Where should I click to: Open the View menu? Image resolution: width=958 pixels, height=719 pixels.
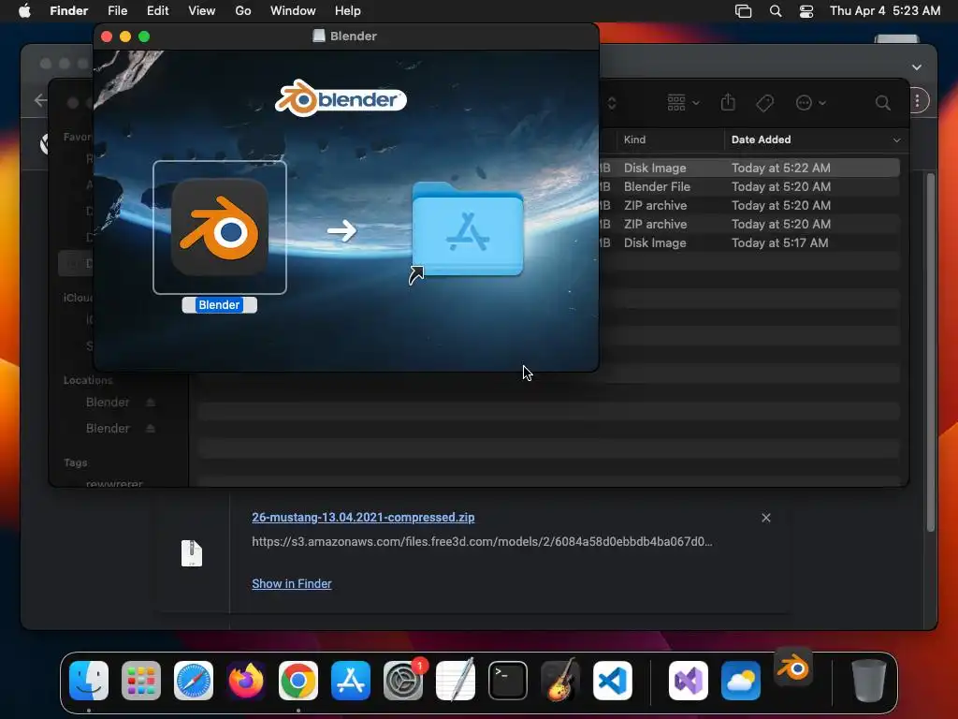coord(202,11)
